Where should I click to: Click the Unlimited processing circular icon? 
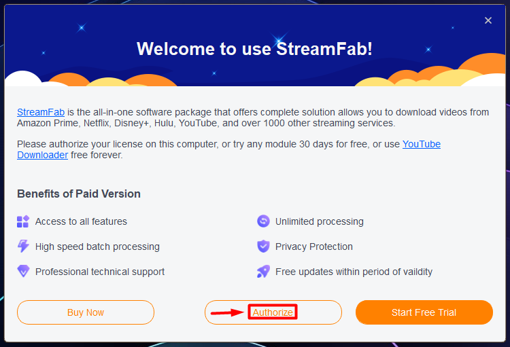click(x=263, y=221)
